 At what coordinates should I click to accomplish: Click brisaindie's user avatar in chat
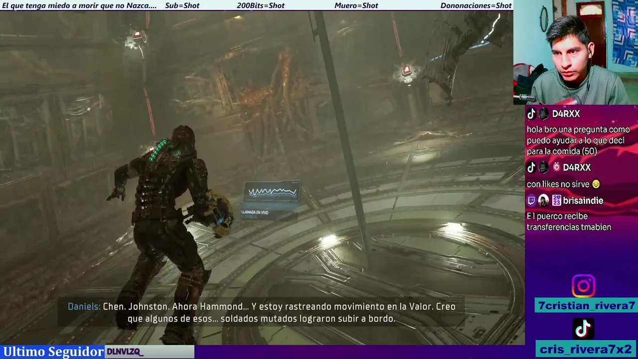click(x=544, y=201)
